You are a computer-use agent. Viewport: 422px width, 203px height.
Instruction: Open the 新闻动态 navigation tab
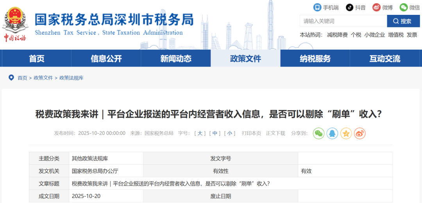[x=176, y=58]
